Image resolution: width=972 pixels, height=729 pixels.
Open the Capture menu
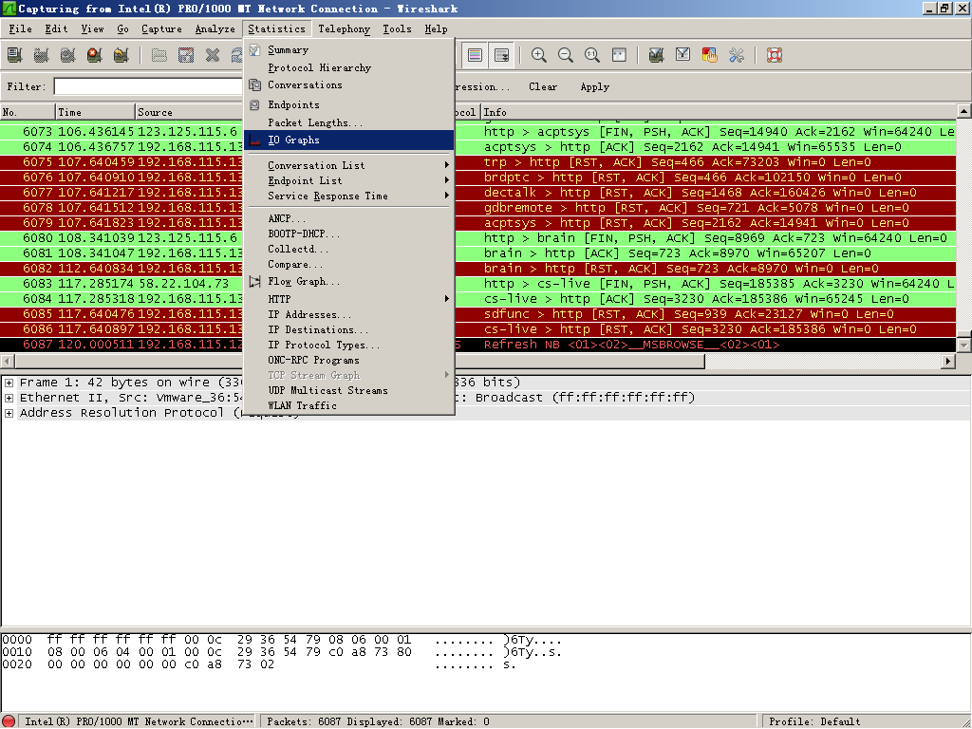click(161, 29)
